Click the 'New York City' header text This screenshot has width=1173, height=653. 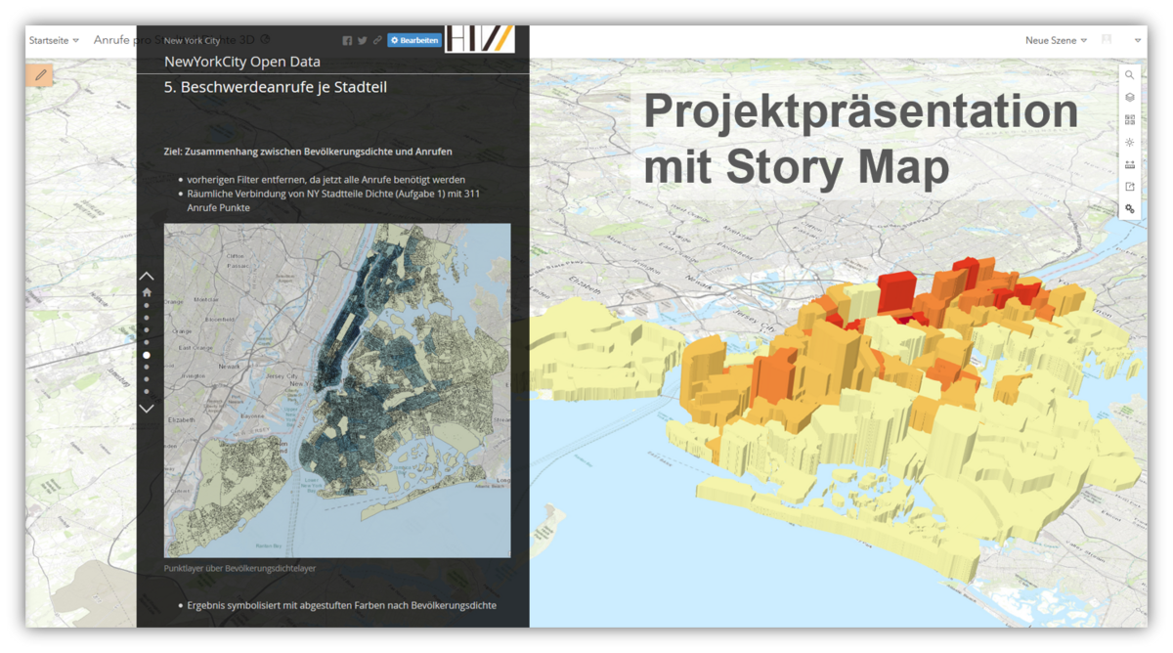[192, 41]
